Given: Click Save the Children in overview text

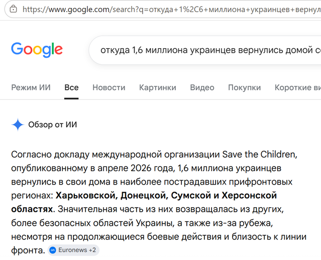Looking at the screenshot, I should tap(259, 154).
